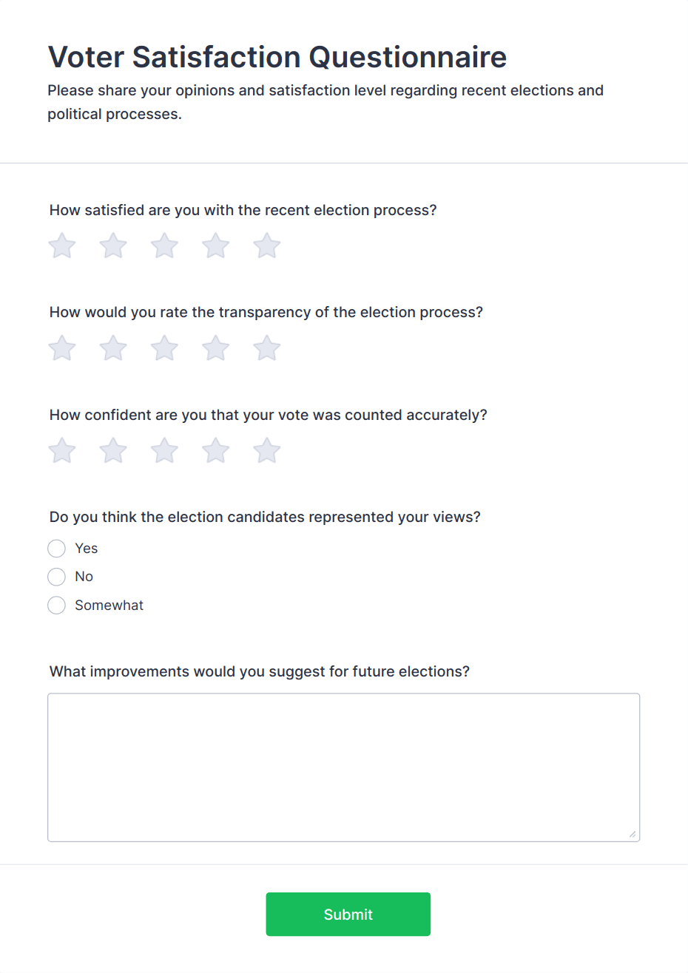
Task: Submit the voter questionnaire
Action: click(348, 915)
